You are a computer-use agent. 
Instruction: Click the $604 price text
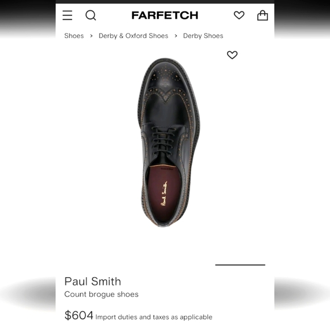pyautogui.click(x=79, y=315)
